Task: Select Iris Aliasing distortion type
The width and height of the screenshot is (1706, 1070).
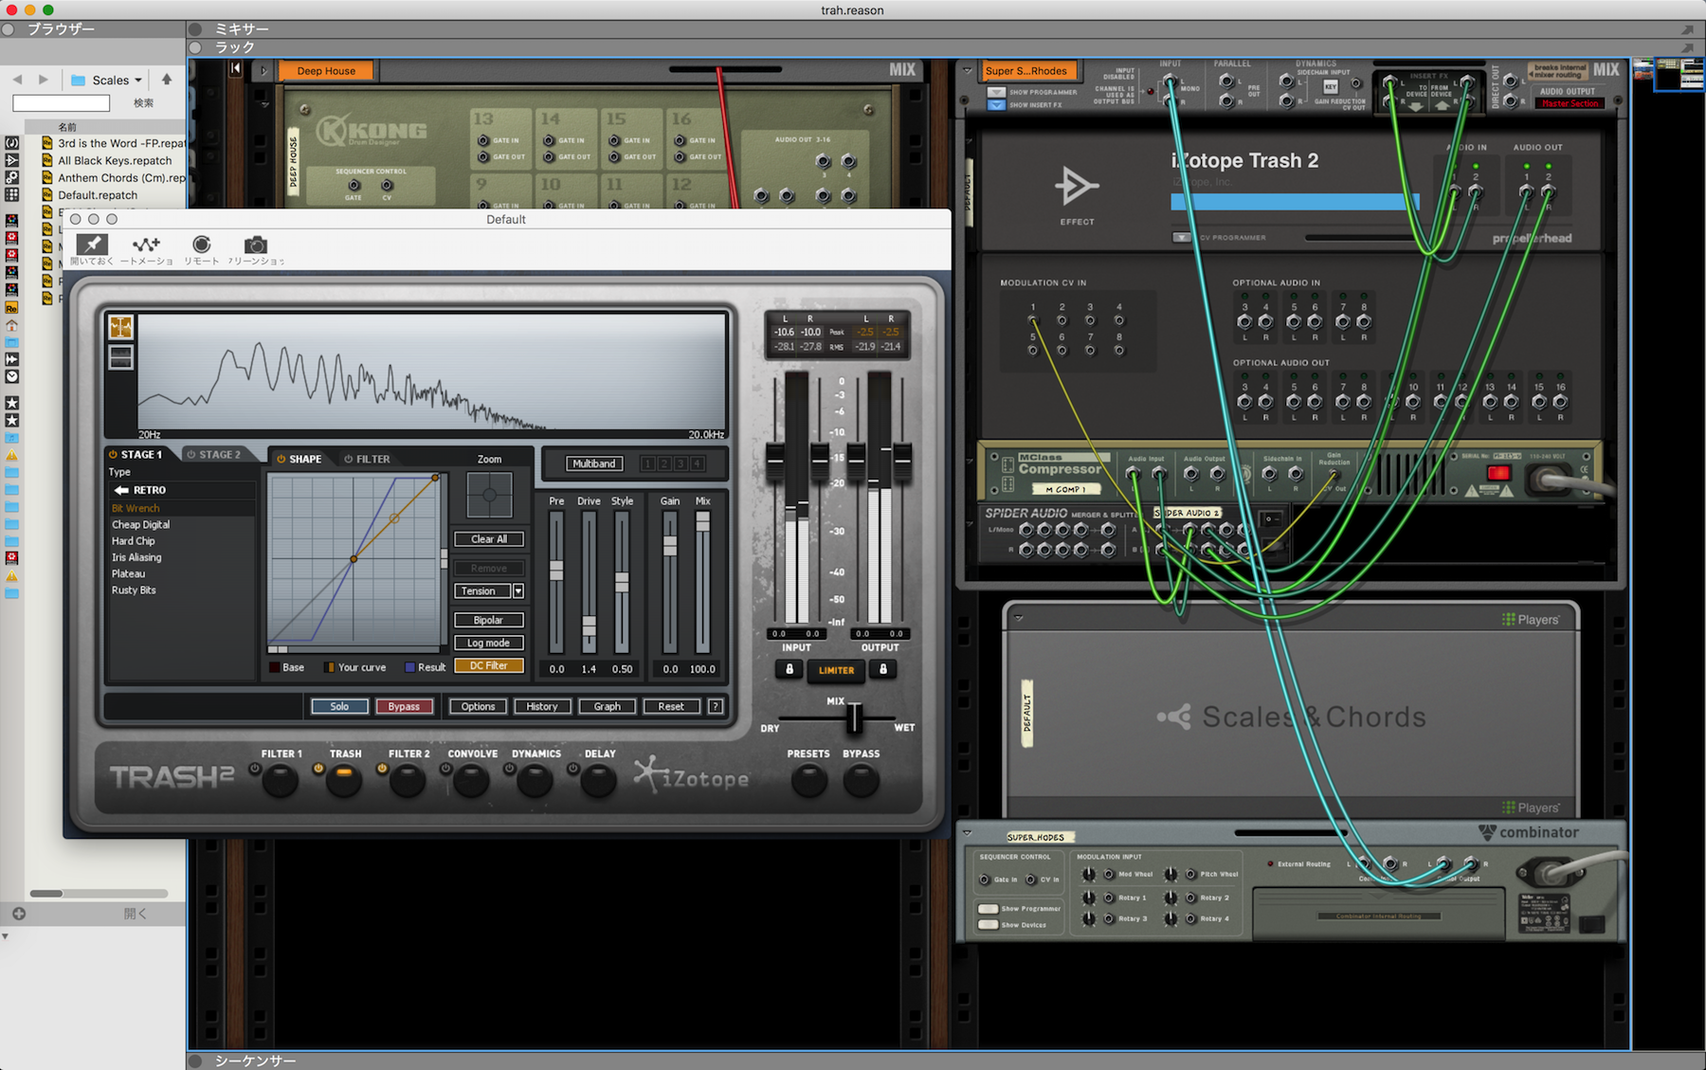Action: point(136,557)
